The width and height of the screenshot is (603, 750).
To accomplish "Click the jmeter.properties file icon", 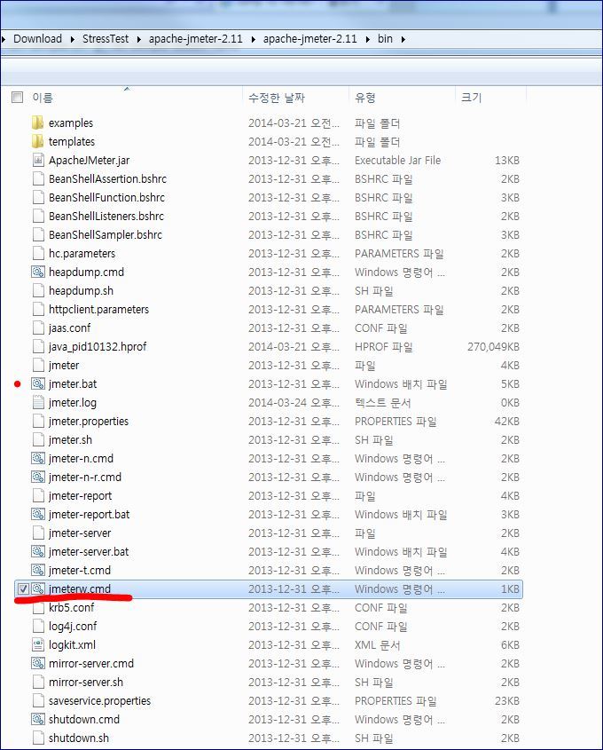I will click(38, 422).
